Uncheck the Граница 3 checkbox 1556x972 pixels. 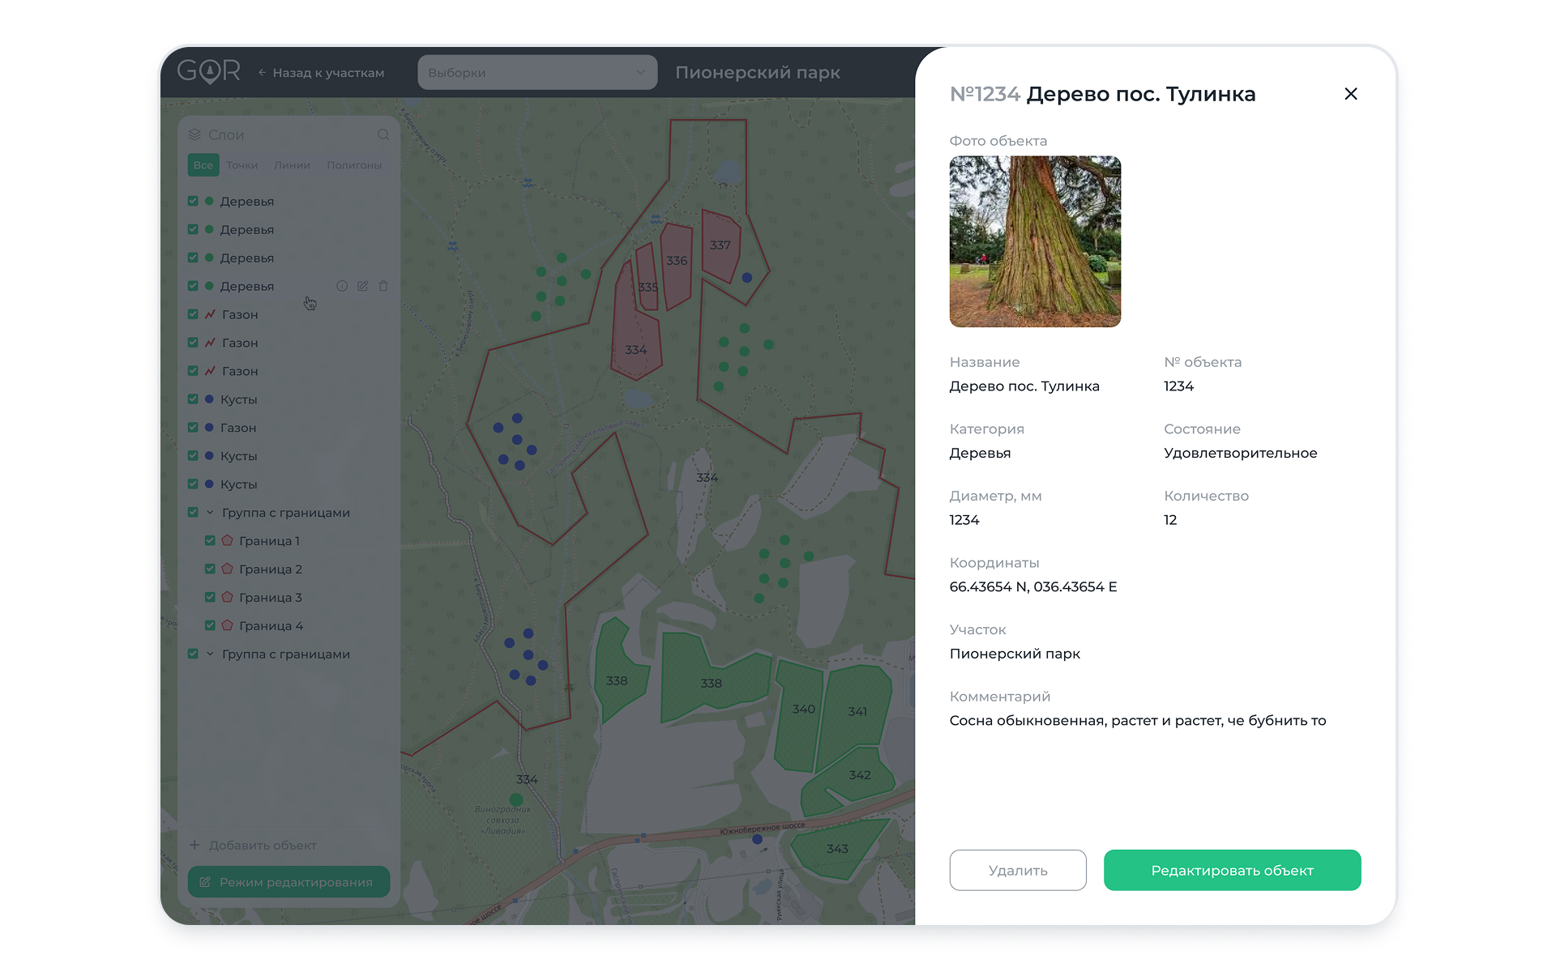pyautogui.click(x=210, y=597)
